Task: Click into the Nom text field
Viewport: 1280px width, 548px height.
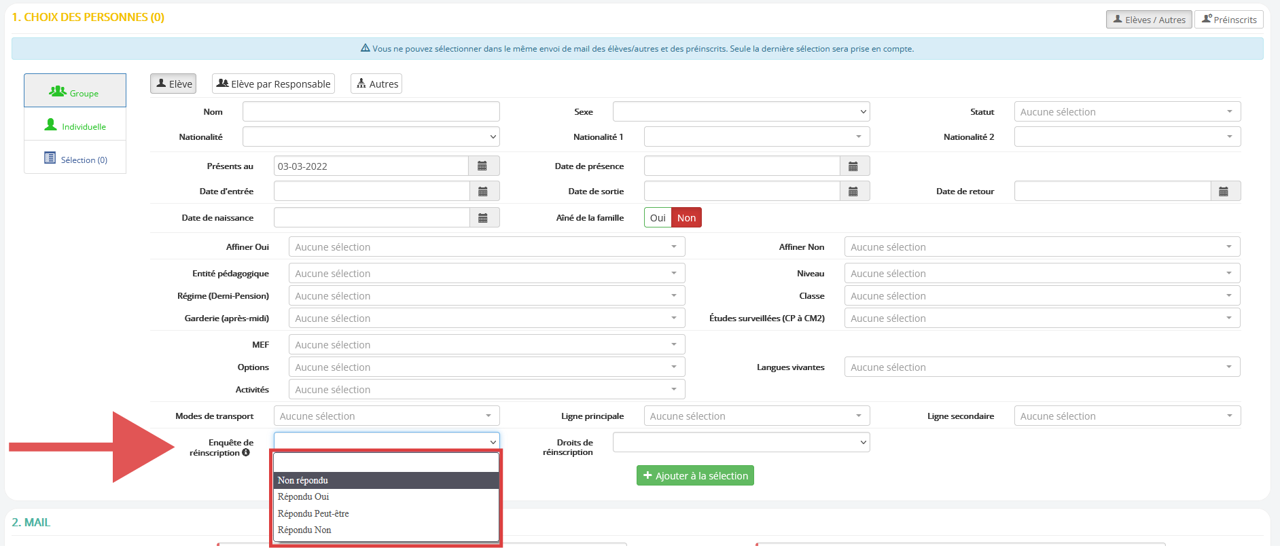Action: pyautogui.click(x=371, y=112)
